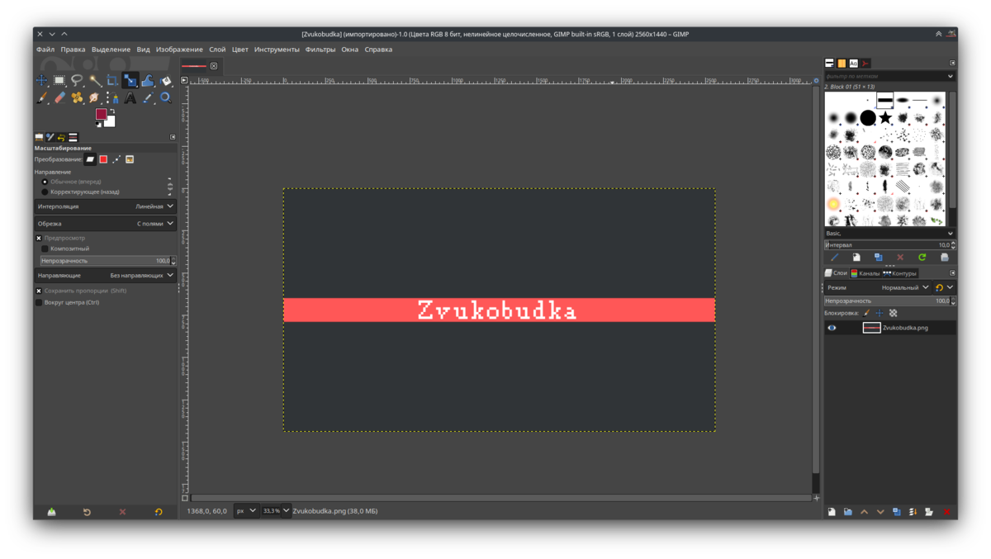This screenshot has height=559, width=991.
Task: Switch to the Контуры tab
Action: coord(900,273)
